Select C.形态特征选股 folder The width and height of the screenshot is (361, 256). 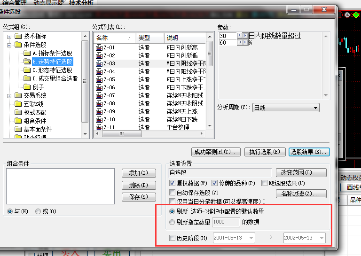(52, 70)
